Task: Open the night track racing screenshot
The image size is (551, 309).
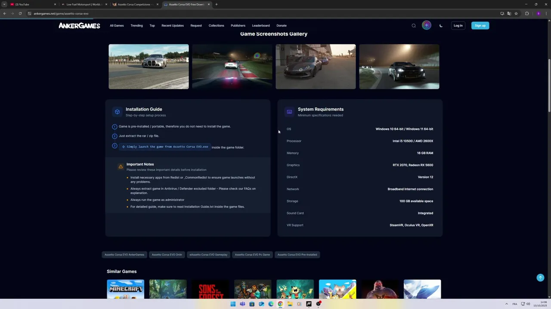Action: (x=232, y=67)
